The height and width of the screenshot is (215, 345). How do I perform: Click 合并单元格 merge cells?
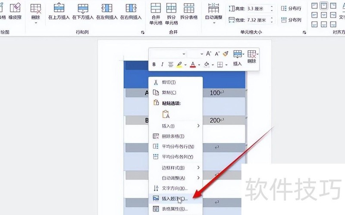coord(156,14)
